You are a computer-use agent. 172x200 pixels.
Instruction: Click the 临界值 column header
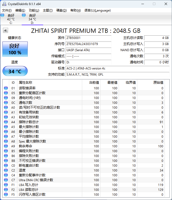(x=128, y=82)
